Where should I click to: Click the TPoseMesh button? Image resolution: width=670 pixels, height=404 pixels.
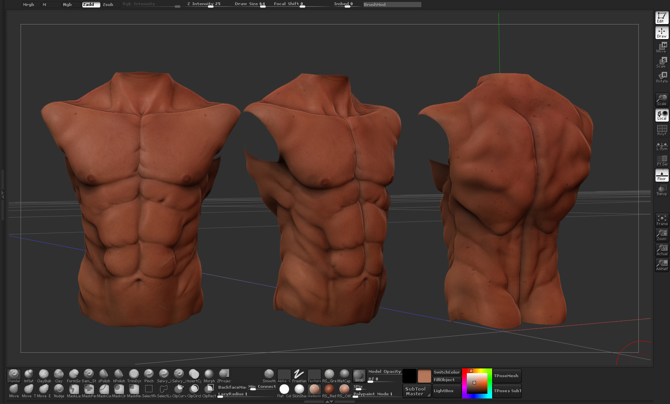pyautogui.click(x=507, y=376)
